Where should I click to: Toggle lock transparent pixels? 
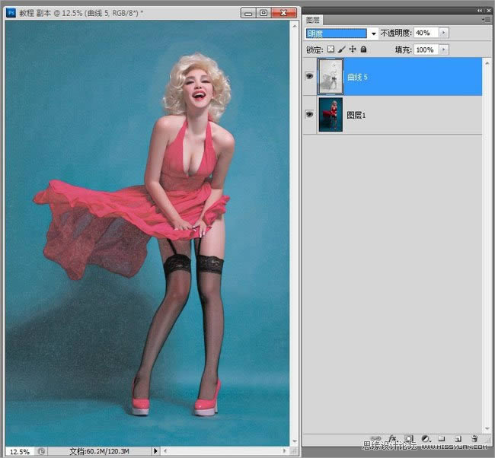pos(331,49)
